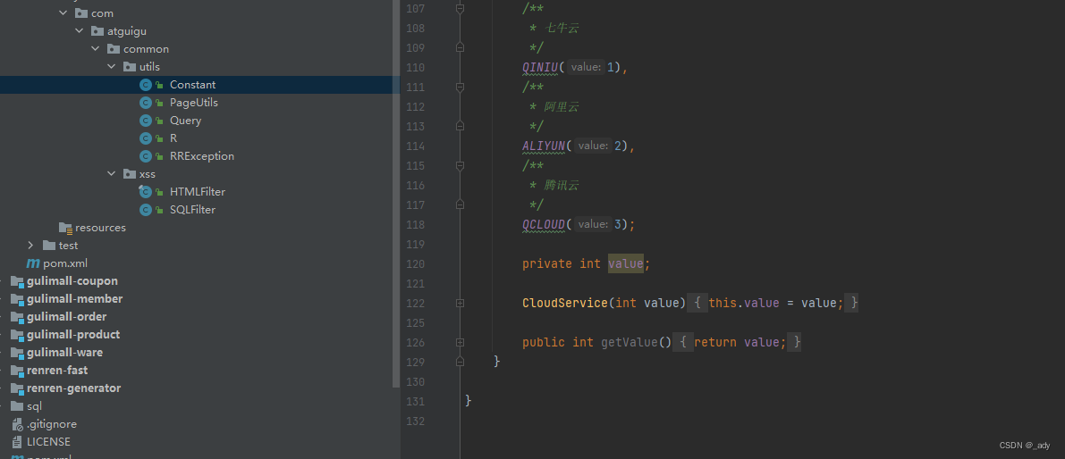This screenshot has height=459, width=1065.
Task: Click the xss package icon
Action: click(x=129, y=173)
